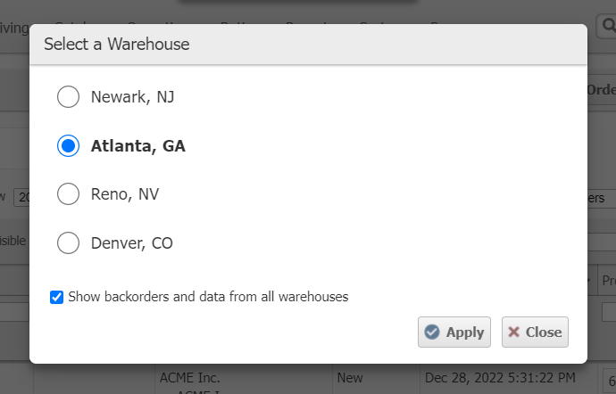Choose the Atlanta, GA radio circle
This screenshot has width=616, height=394.
point(69,146)
